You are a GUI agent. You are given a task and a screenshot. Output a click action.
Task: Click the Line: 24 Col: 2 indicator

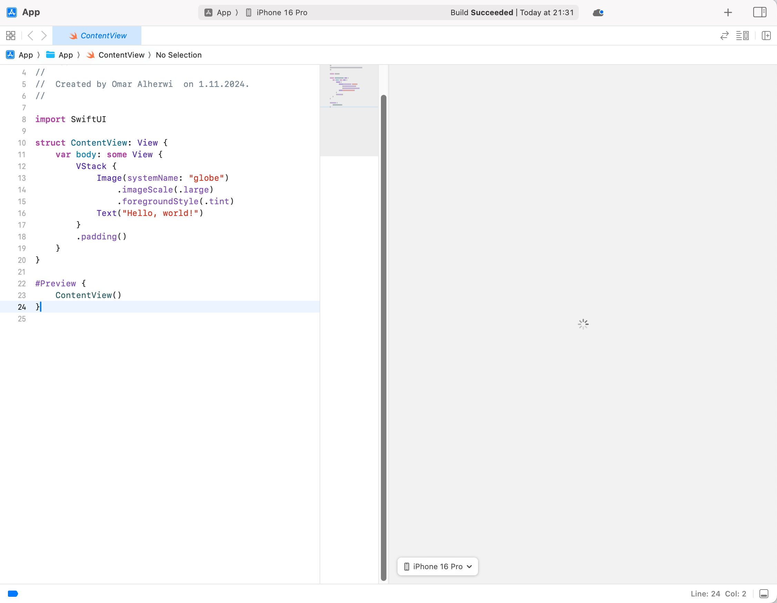point(718,593)
